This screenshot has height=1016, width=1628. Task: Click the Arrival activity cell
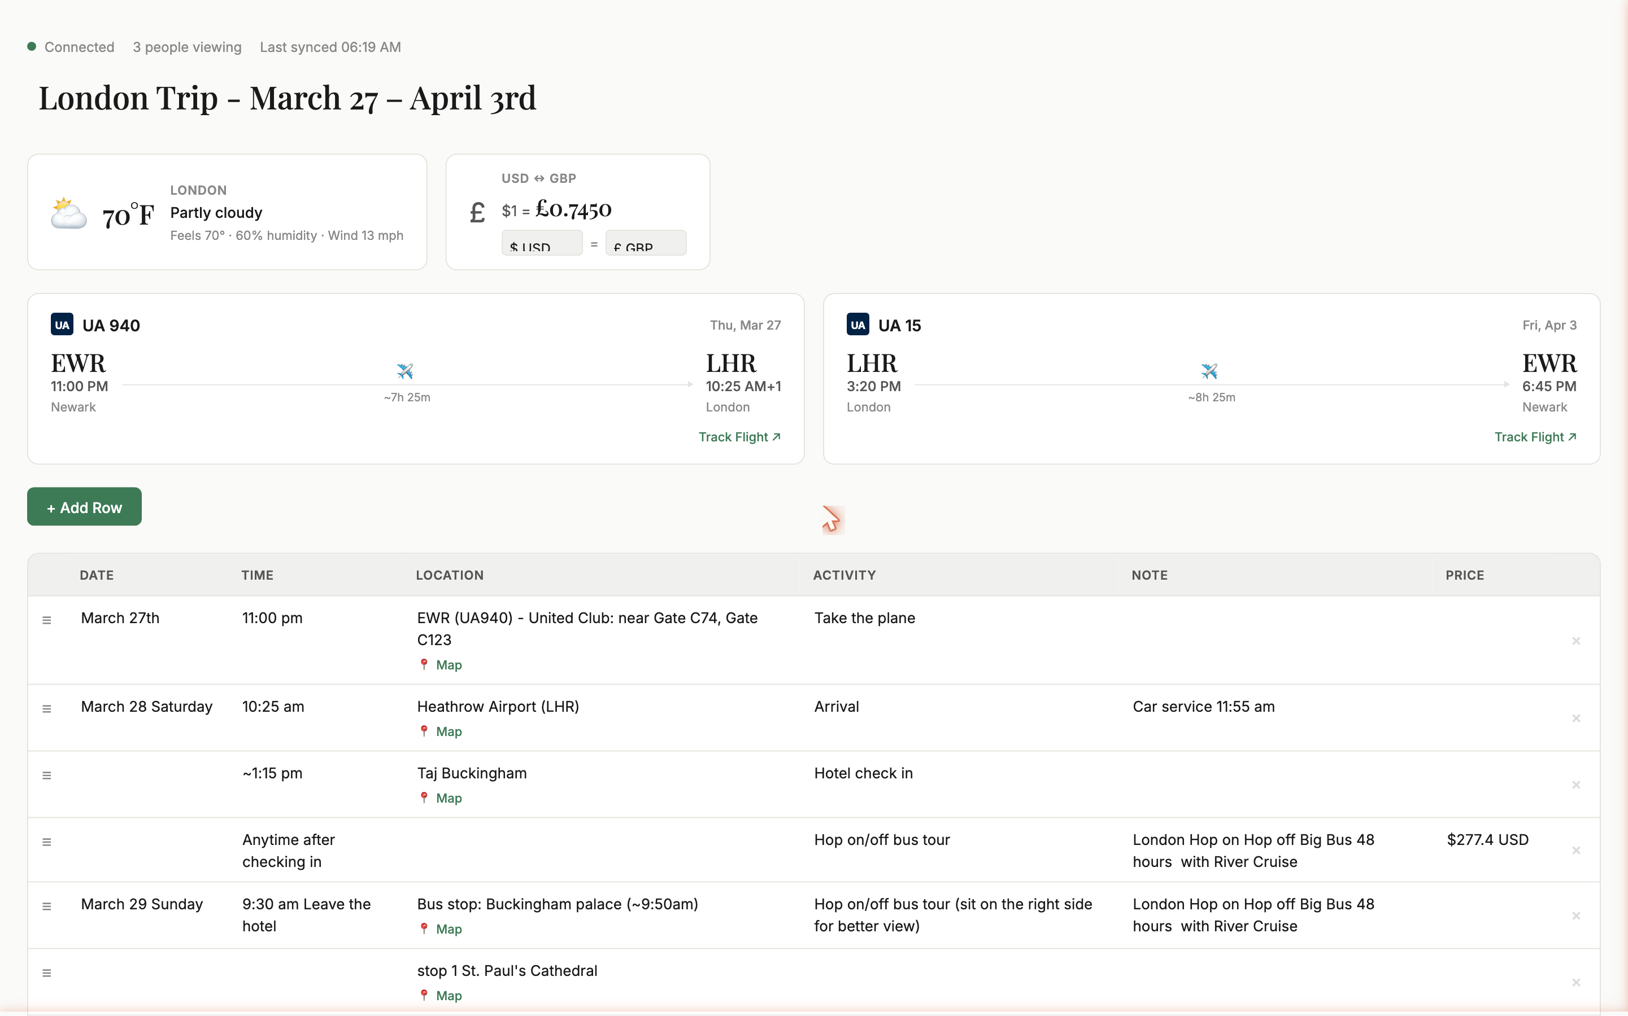click(x=837, y=706)
